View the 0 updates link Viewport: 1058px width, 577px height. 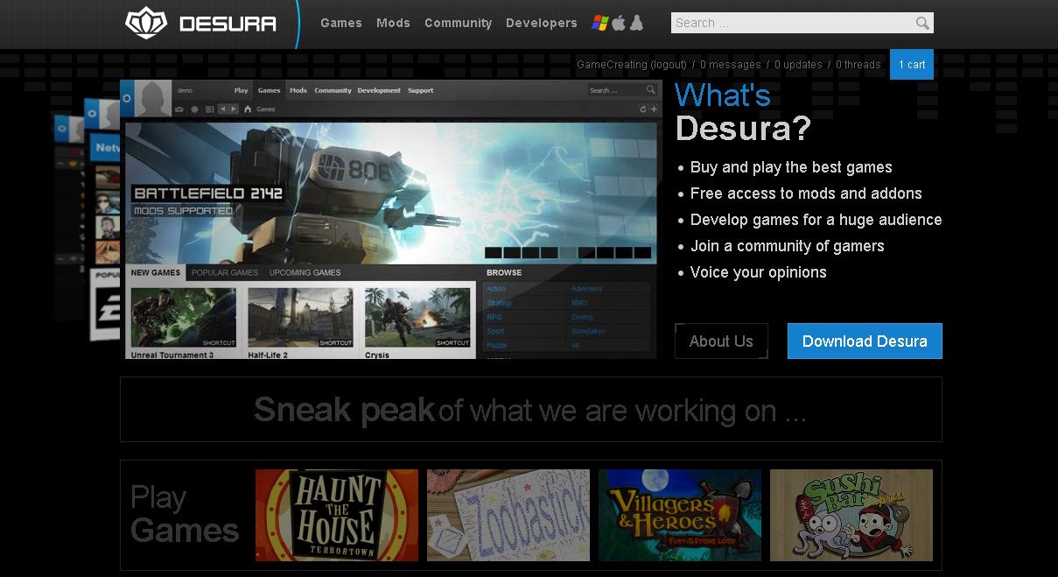point(798,65)
